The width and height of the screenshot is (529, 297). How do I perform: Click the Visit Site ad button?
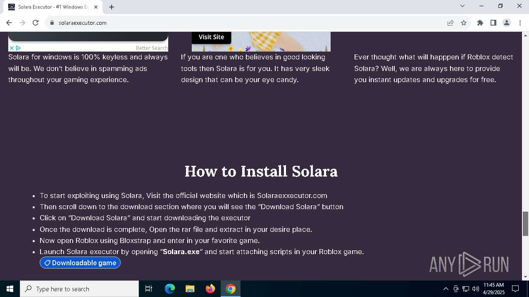pos(211,37)
